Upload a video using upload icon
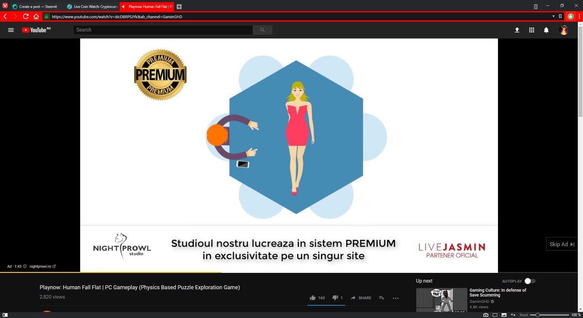Image resolution: width=583 pixels, height=318 pixels. (x=517, y=30)
